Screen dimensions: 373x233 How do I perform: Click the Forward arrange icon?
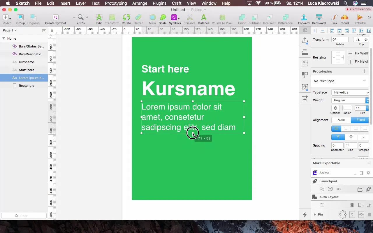pos(304,17)
